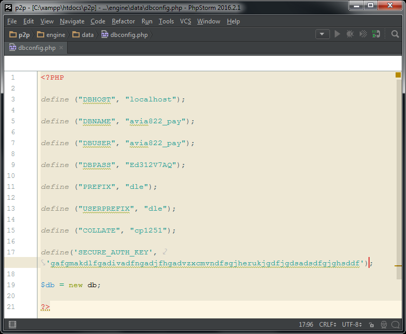The image size is (406, 334).
Task: Click the data breadcrumb folder
Action: pos(83,35)
